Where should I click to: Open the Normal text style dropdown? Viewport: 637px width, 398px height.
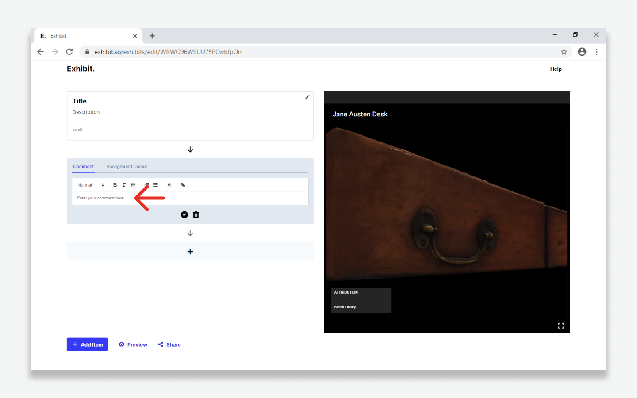[90, 185]
